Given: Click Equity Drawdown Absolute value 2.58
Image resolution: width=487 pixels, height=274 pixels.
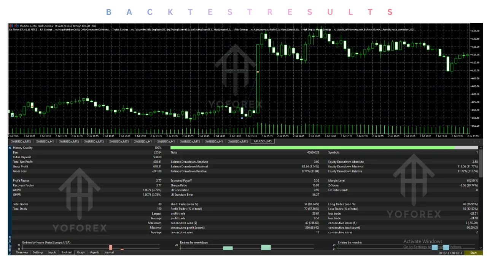Looking at the screenshot, I should tap(475, 162).
